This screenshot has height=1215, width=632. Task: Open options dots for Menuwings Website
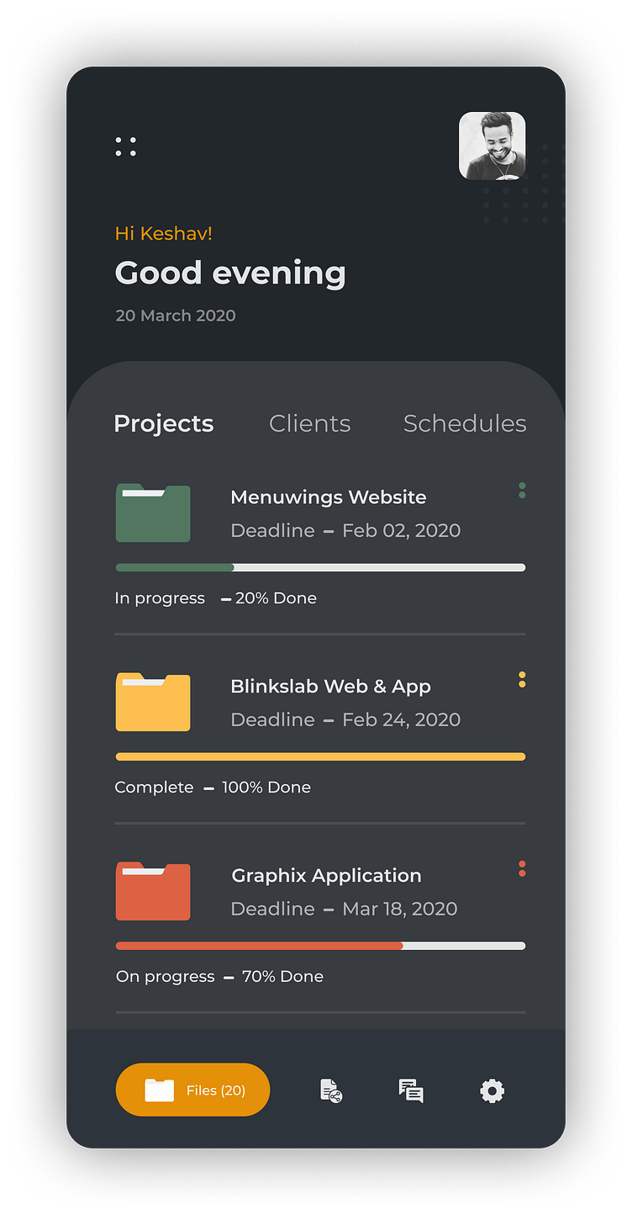[x=522, y=491]
